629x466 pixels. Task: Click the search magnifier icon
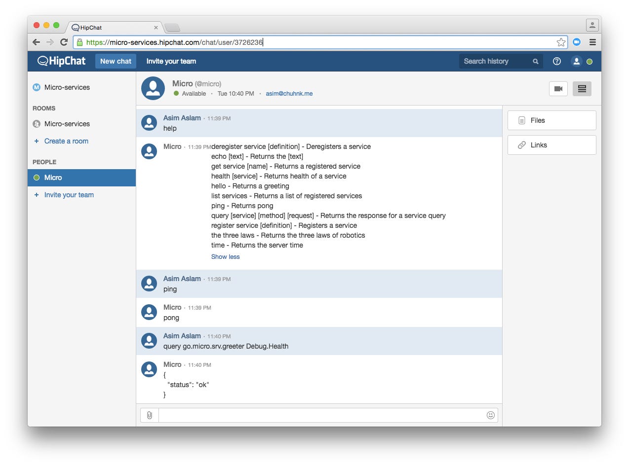point(536,62)
